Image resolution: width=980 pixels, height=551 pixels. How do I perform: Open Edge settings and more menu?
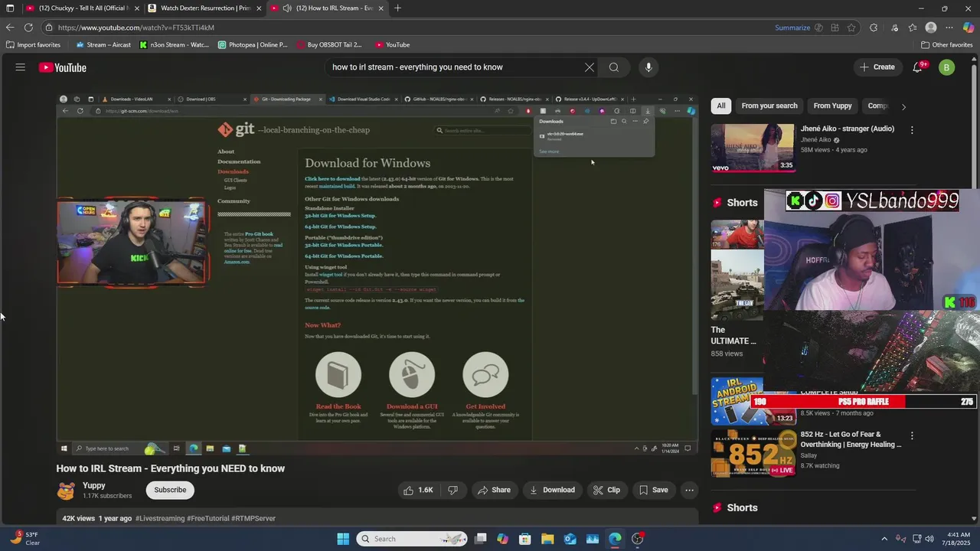[949, 28]
